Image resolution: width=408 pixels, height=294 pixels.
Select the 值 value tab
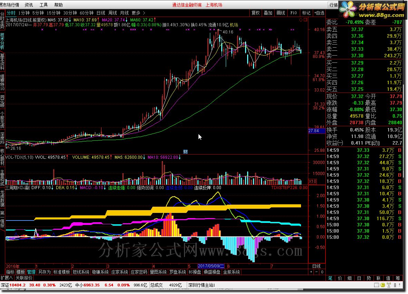coord(388,278)
